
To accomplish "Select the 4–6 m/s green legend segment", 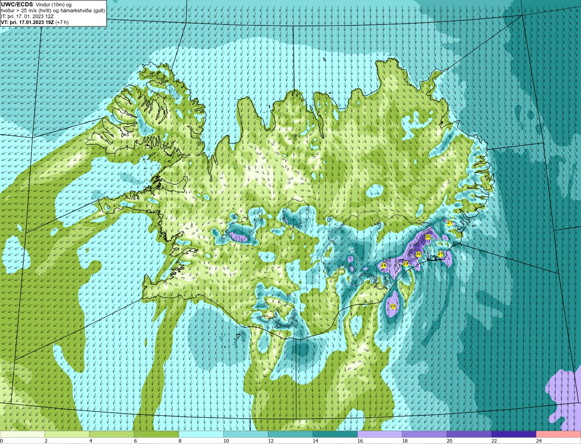I will (113, 434).
